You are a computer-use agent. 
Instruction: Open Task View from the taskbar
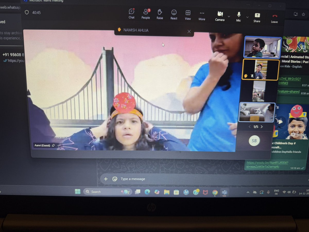[x=138, y=192]
